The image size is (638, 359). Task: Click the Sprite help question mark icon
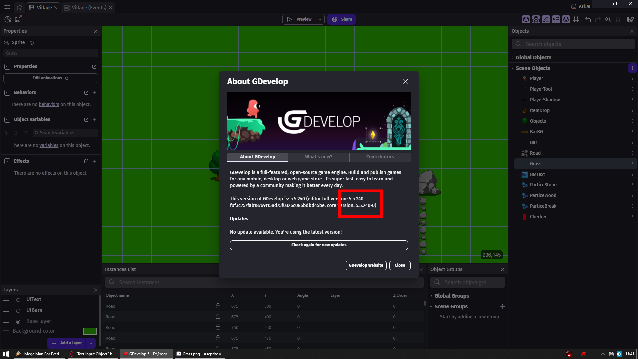(x=32, y=43)
